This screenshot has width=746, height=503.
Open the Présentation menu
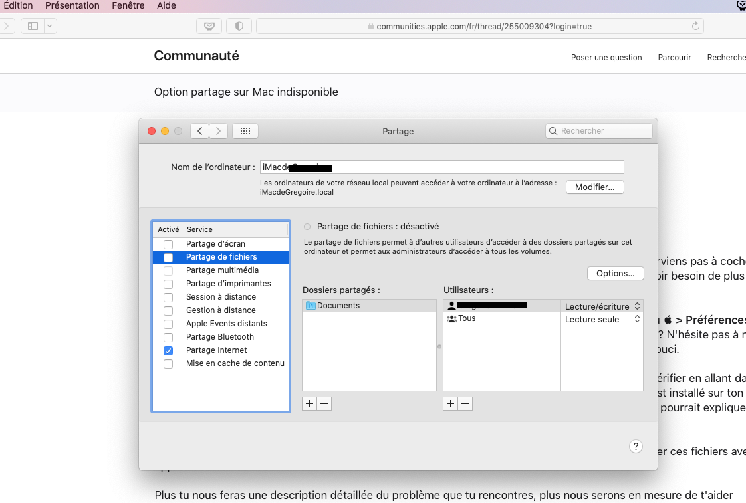click(x=72, y=6)
